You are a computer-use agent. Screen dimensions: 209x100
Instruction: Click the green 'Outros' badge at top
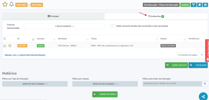click(185, 5)
